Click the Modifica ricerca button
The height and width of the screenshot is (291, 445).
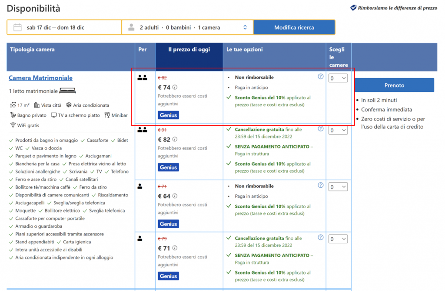[294, 27]
